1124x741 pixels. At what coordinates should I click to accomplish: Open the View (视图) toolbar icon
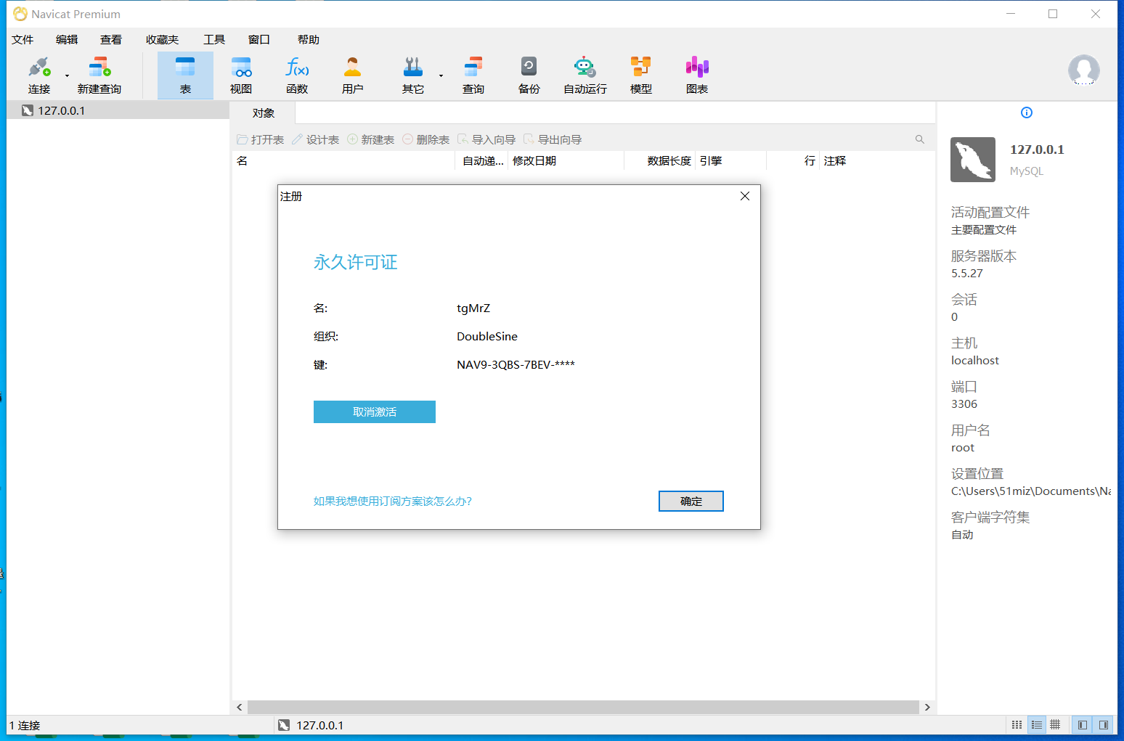click(241, 75)
